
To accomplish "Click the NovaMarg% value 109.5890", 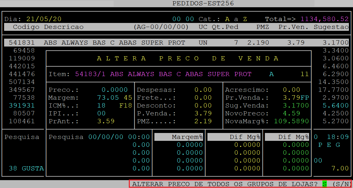I will pyautogui.click(x=291, y=121).
